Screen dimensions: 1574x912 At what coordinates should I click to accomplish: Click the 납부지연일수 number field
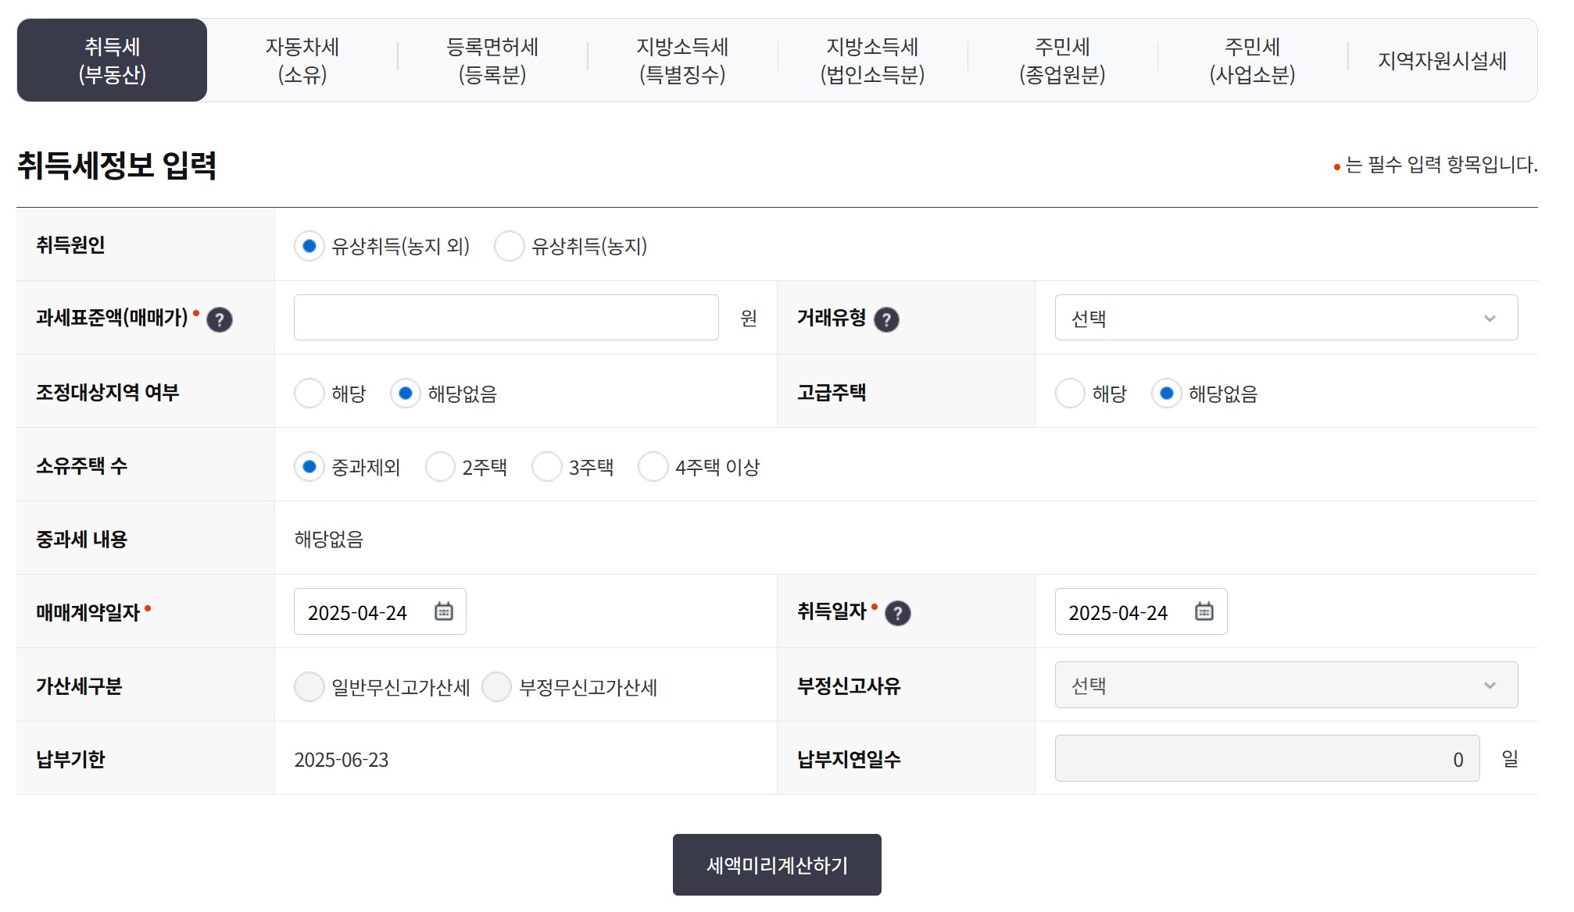click(x=1266, y=758)
